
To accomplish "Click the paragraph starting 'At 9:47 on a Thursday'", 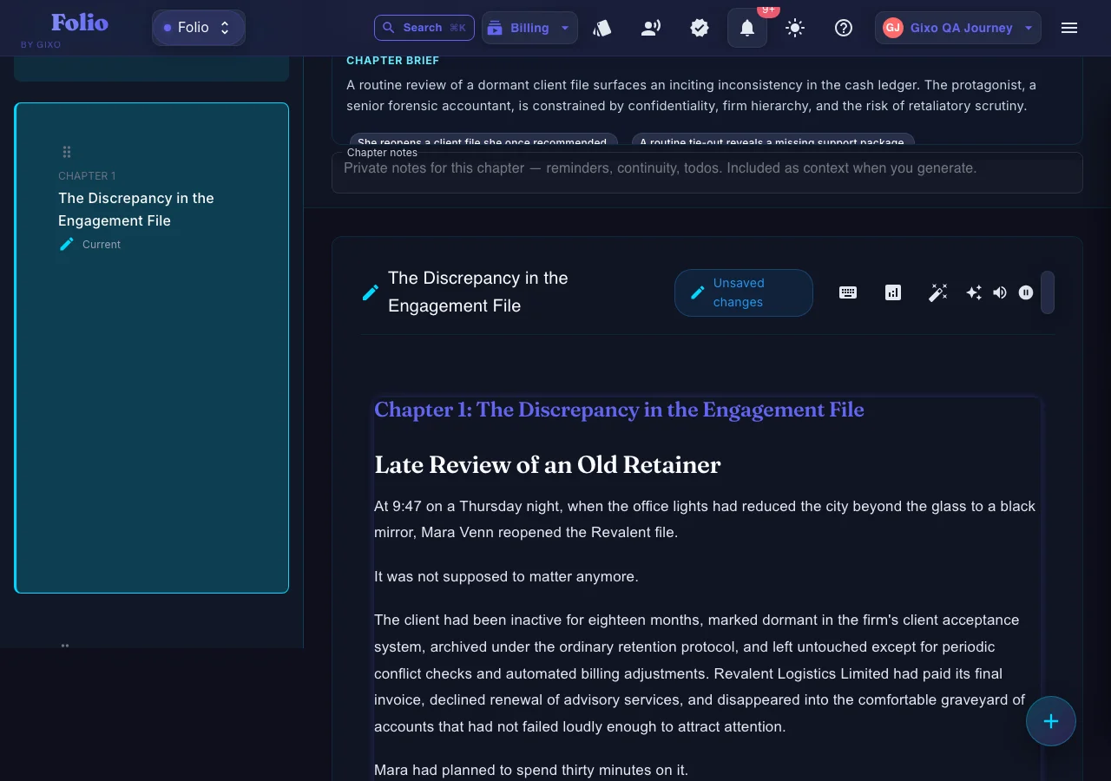I will (x=705, y=519).
